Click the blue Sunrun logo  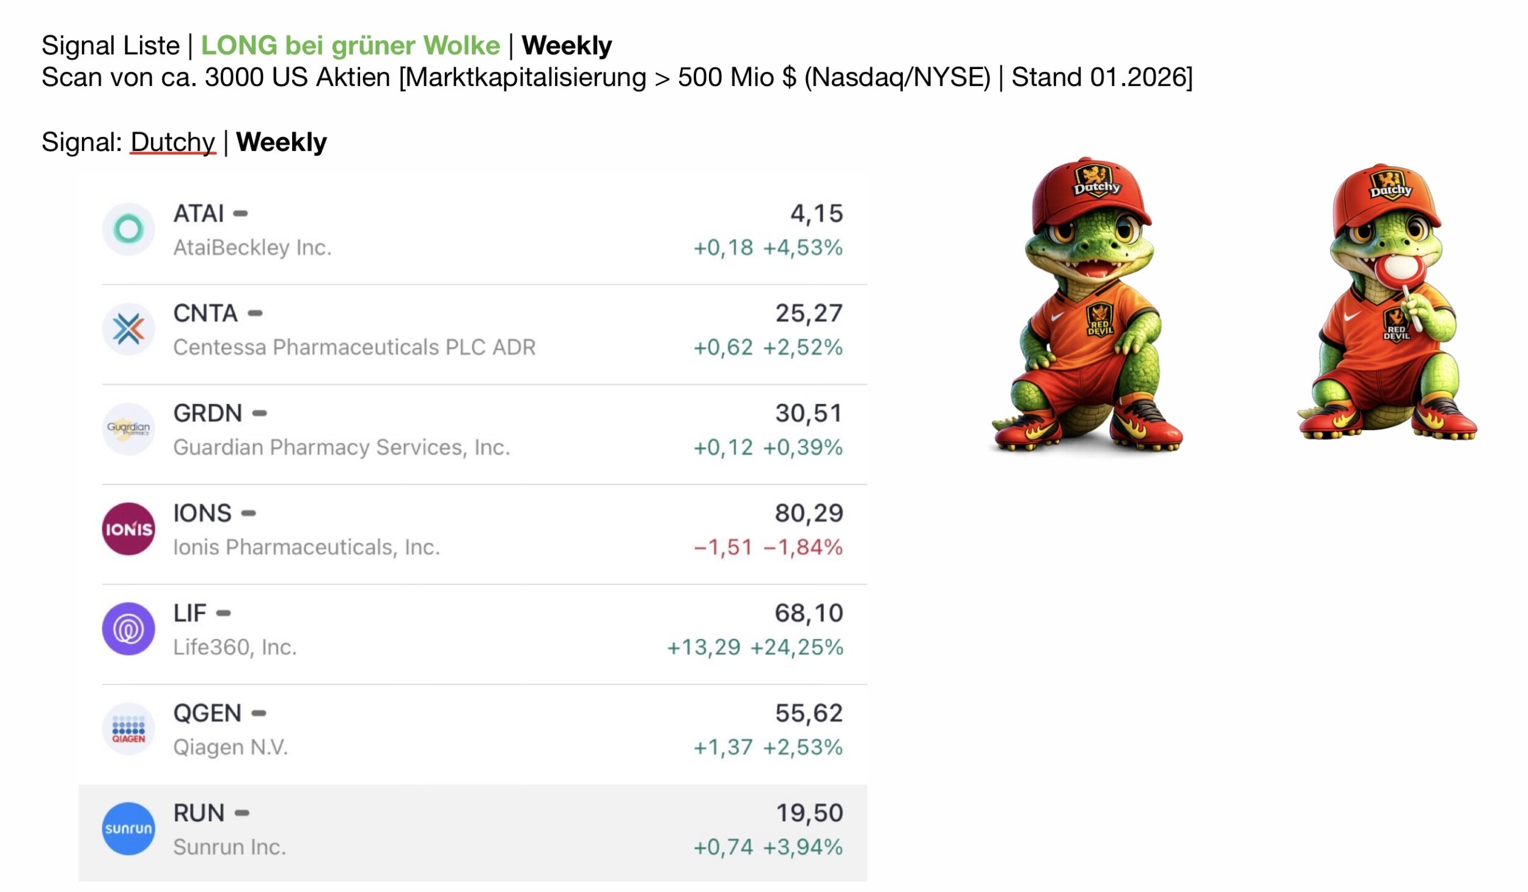coord(128,828)
